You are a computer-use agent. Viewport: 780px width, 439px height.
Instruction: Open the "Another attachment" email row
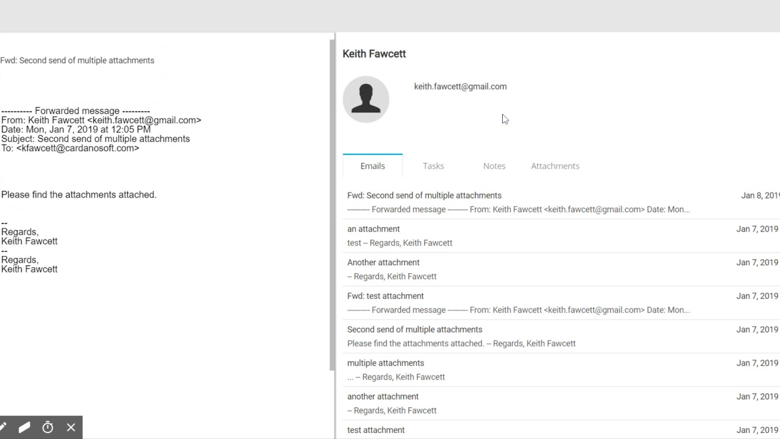(x=383, y=263)
